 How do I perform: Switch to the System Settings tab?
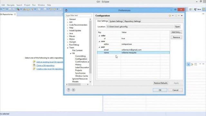116,21
